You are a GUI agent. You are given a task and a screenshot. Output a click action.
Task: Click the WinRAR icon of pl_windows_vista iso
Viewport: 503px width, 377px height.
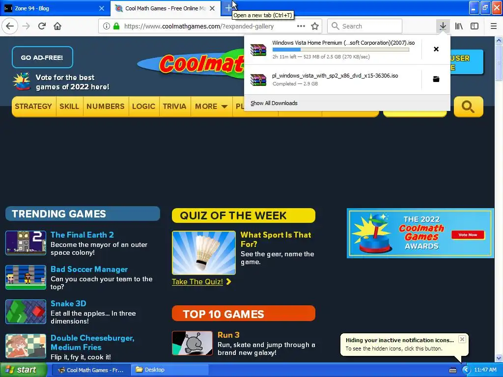click(258, 80)
